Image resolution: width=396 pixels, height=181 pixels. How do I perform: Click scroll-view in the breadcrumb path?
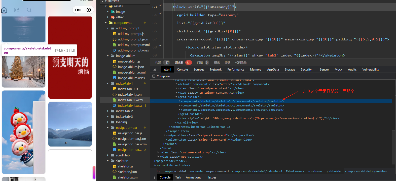315,171
